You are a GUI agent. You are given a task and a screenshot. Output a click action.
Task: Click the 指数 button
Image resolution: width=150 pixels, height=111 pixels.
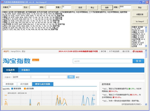pyautogui.click(x=107, y=7)
